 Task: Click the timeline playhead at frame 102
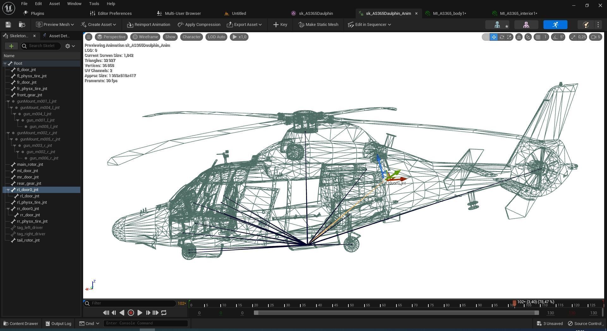(514, 304)
